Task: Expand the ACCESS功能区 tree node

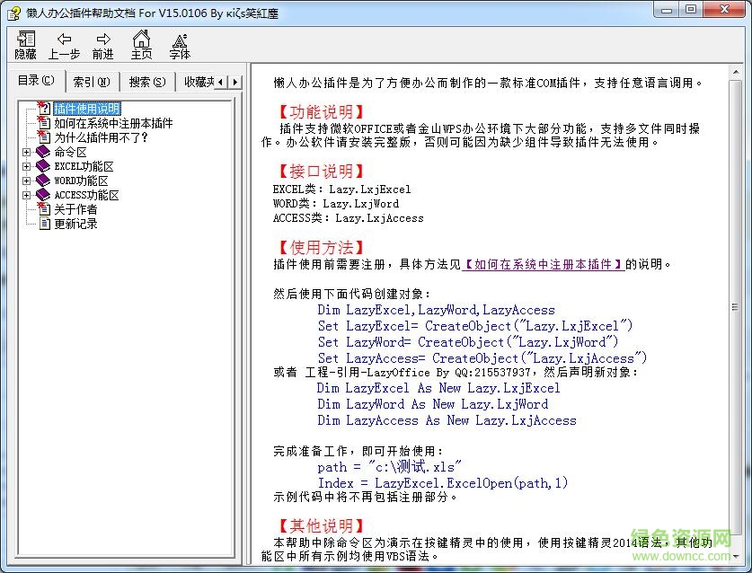Action: point(27,195)
